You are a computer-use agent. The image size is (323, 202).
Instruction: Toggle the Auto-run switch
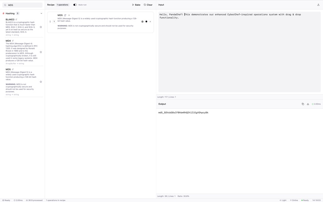pos(75,5)
